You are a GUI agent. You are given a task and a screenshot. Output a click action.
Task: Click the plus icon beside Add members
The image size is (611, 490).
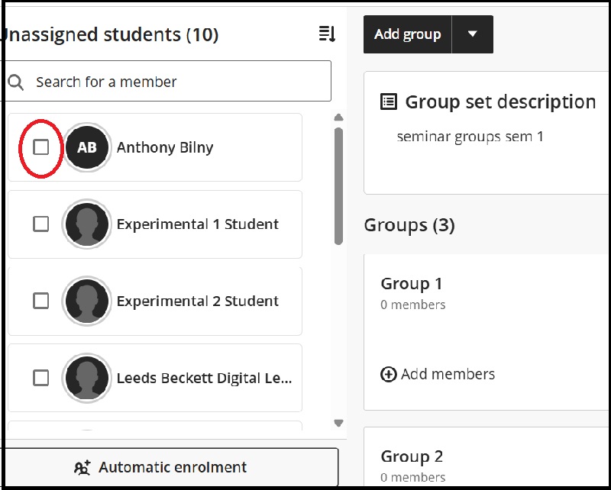tap(389, 374)
